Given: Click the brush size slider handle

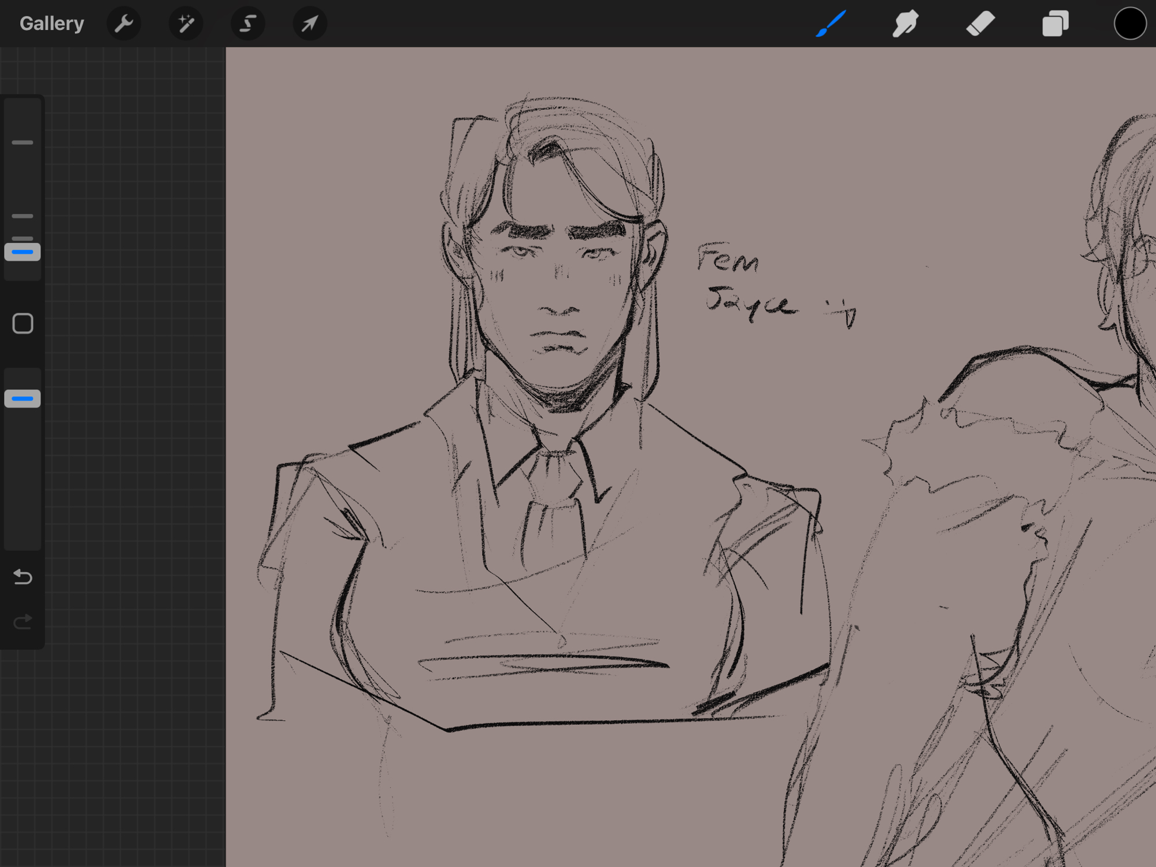Looking at the screenshot, I should (23, 252).
